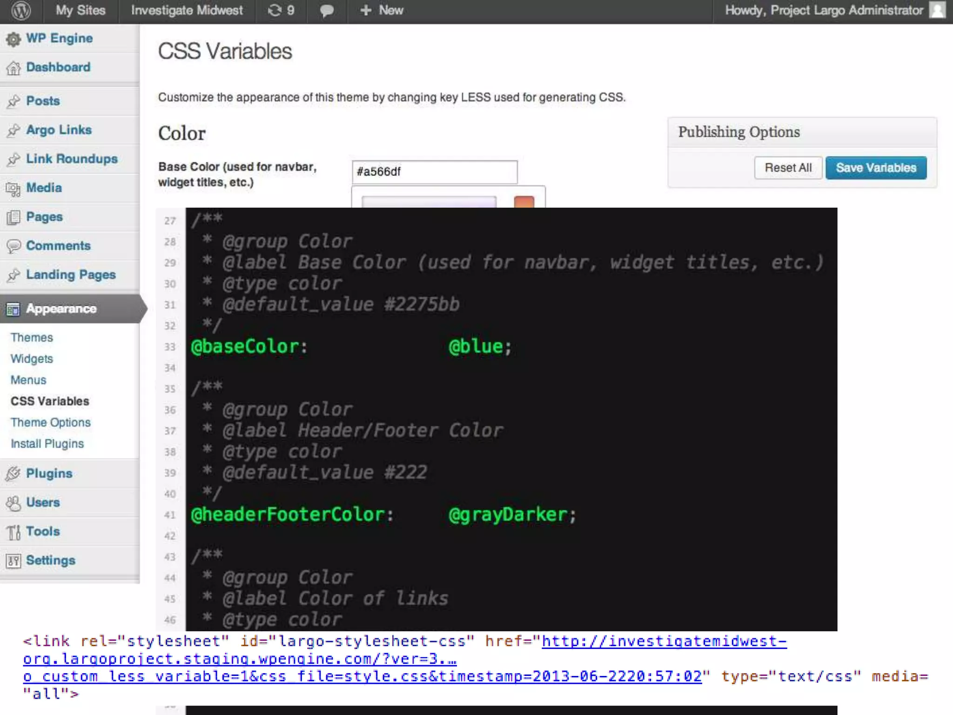Click the Reset All button
This screenshot has height=715, width=953.
[x=788, y=168]
